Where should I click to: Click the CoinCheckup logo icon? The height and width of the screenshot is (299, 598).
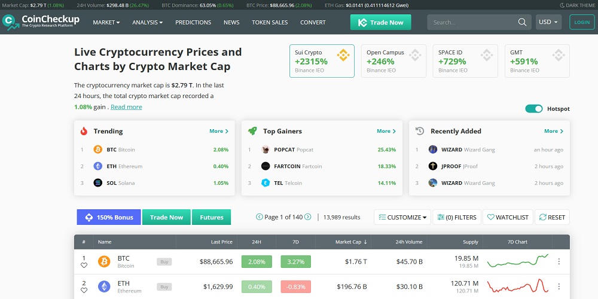click(10, 22)
